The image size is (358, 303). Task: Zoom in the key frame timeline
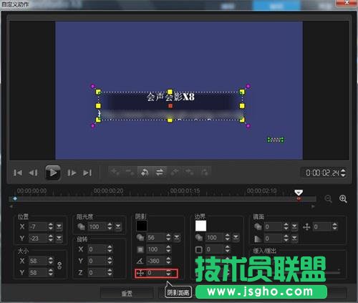click(x=343, y=198)
